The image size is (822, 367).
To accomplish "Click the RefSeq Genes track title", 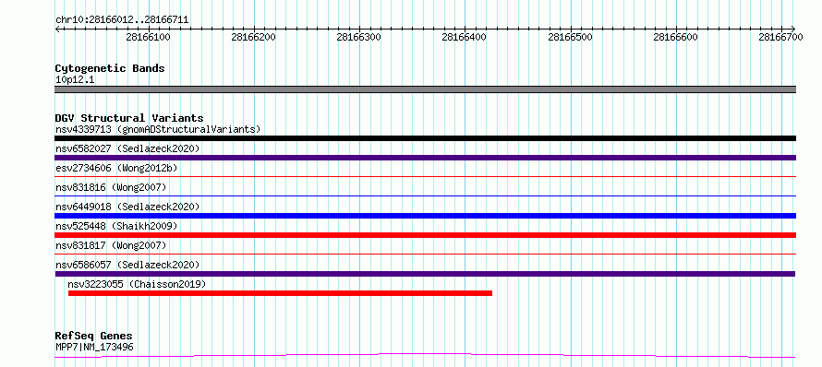I will [x=94, y=336].
